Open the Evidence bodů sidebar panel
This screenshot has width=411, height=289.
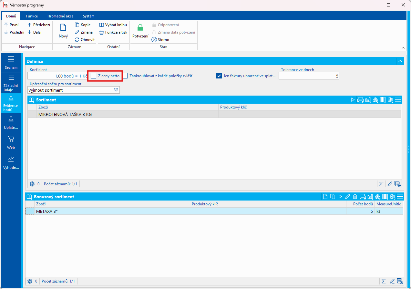pos(11,103)
